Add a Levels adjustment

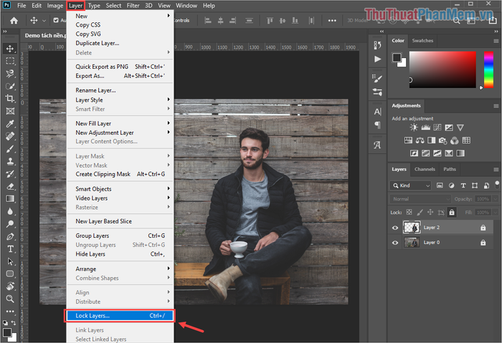coord(425,127)
